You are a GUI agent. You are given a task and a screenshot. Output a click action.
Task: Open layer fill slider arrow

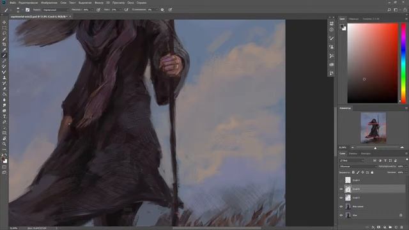point(406,172)
